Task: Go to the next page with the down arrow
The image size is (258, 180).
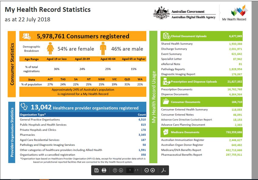Action: point(121,170)
